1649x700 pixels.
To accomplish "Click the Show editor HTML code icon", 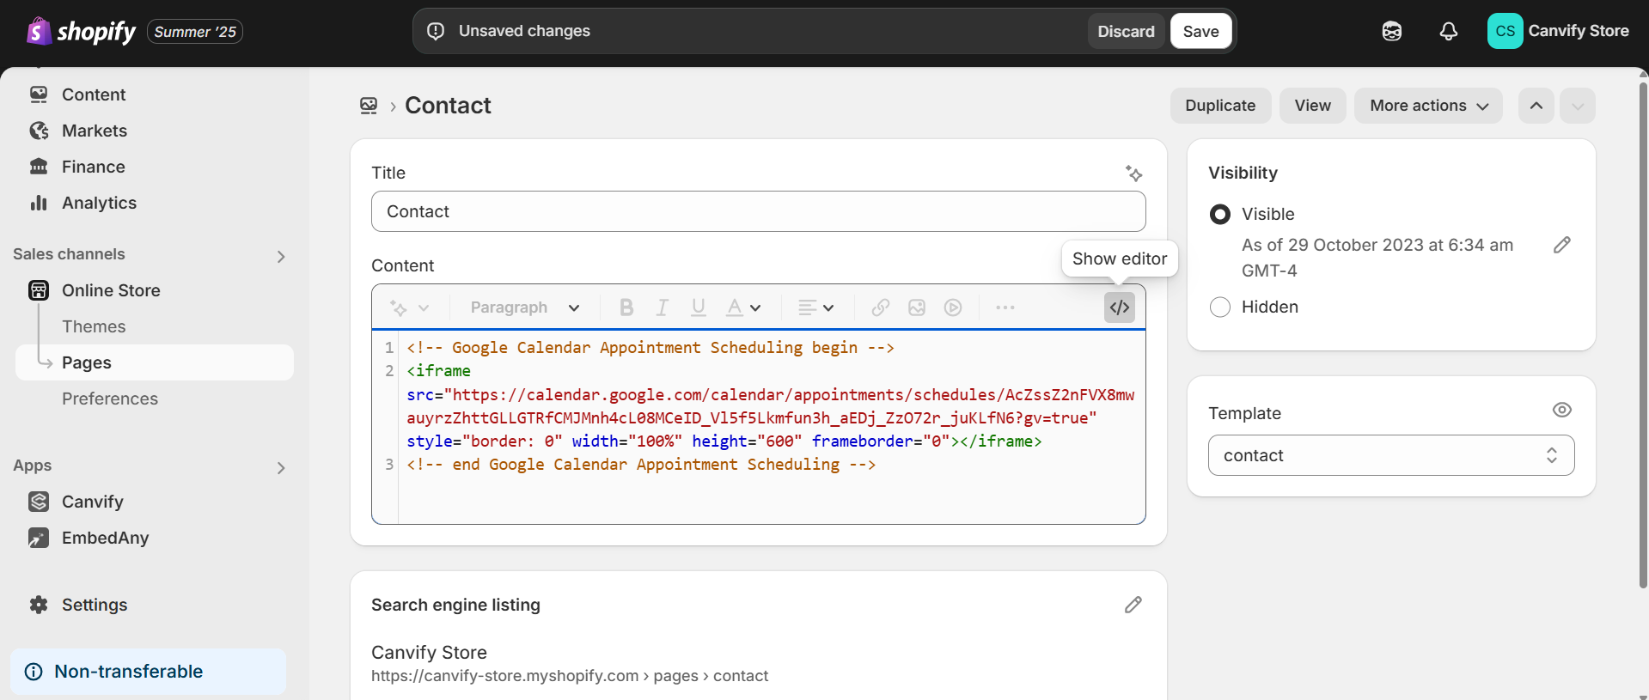I will click(1119, 307).
